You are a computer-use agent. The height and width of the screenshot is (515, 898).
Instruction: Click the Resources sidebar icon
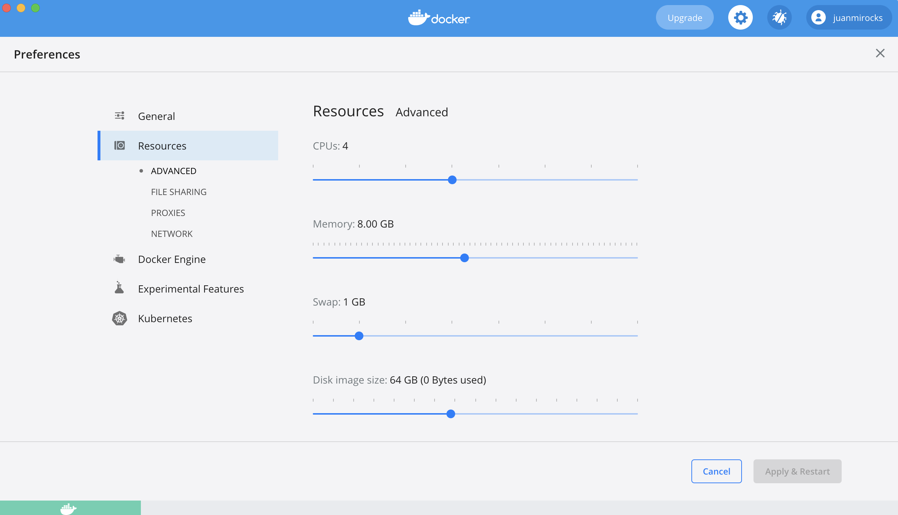(x=119, y=145)
